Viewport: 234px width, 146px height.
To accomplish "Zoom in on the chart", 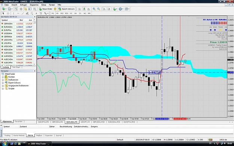I will pos(94,9).
